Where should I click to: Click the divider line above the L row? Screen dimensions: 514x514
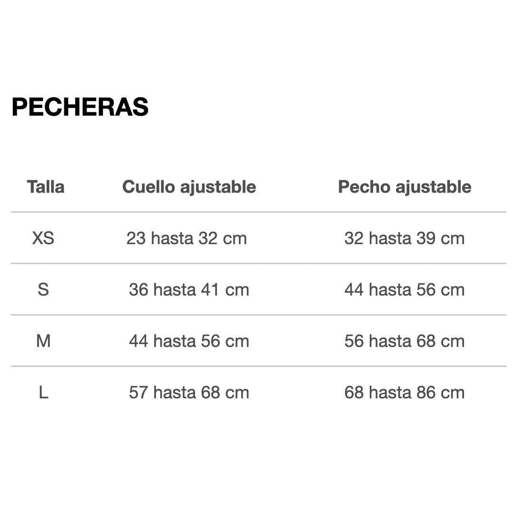[x=258, y=366]
